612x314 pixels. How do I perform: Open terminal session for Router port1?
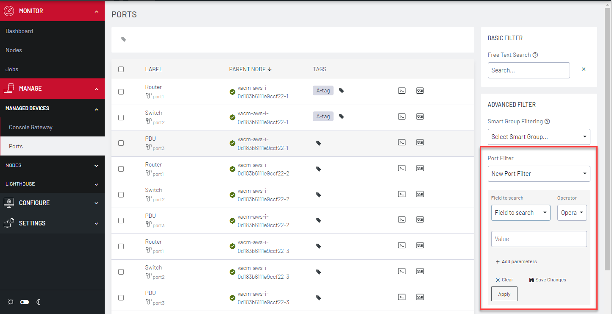tap(401, 90)
